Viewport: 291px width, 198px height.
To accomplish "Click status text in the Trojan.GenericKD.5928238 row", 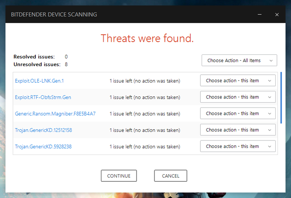I will pos(145,147).
